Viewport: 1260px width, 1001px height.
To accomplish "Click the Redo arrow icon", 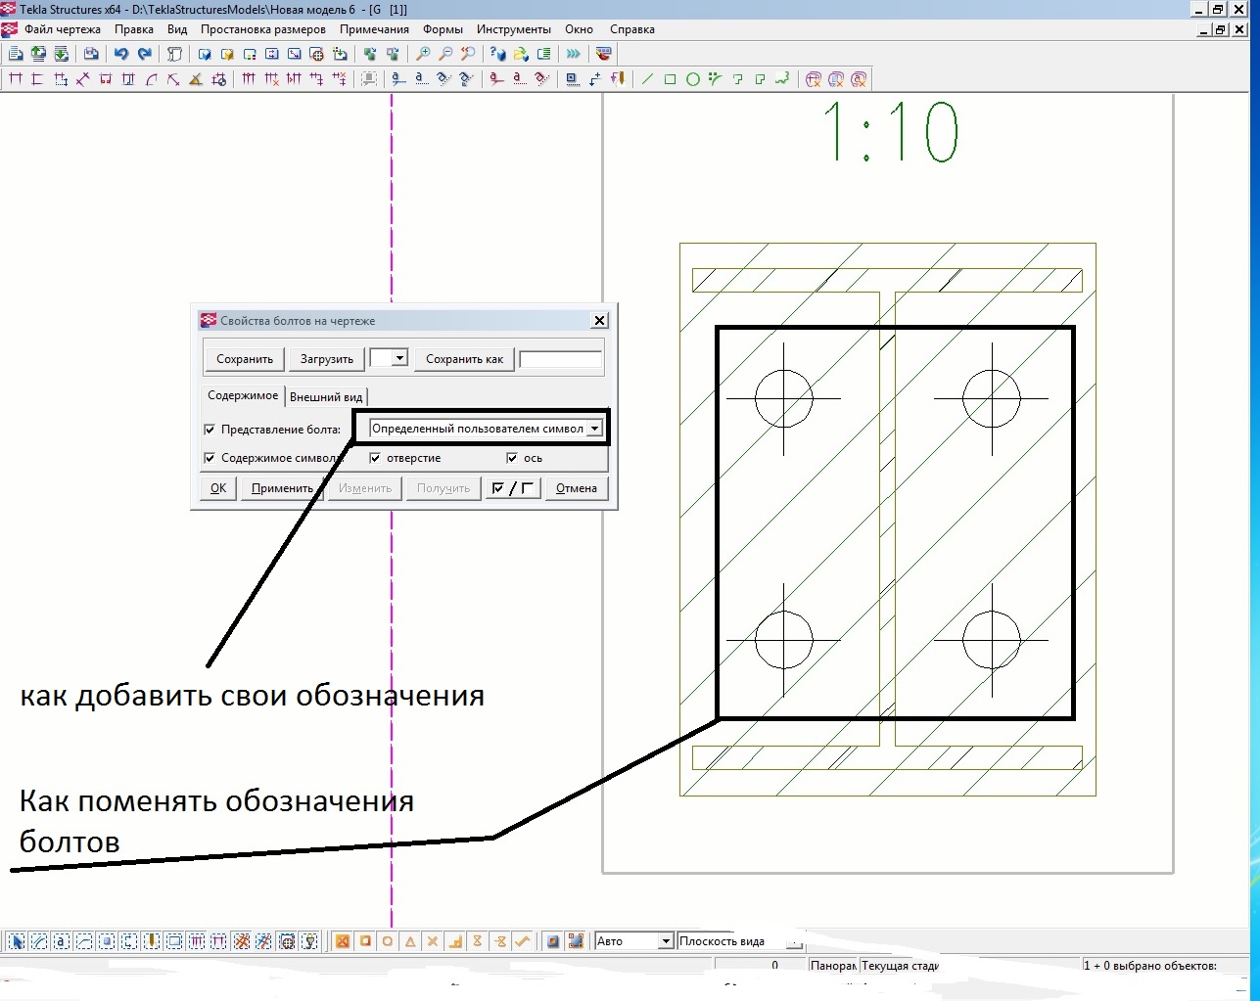I will pos(145,54).
